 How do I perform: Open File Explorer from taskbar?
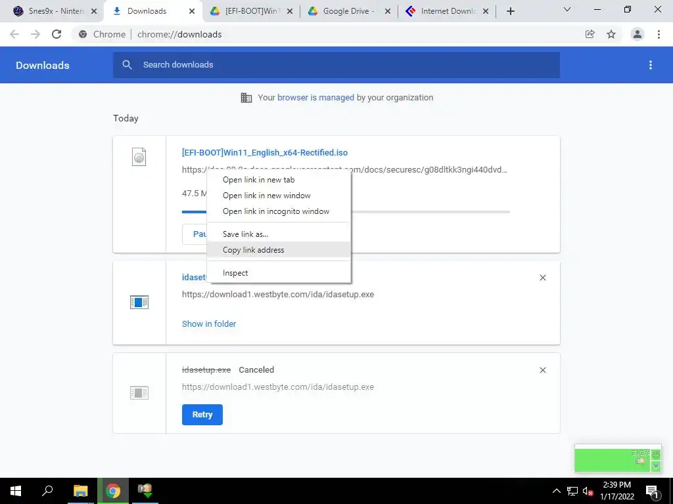[80, 491]
